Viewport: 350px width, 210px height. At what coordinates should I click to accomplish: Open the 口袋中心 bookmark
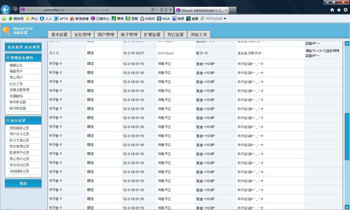tap(100, 19)
